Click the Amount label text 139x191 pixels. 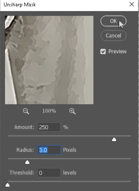24,127
